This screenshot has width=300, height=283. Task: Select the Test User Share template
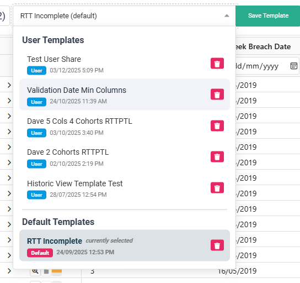(125, 64)
